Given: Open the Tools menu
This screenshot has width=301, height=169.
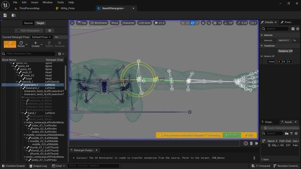Looking at the screenshot, I should (60, 2).
